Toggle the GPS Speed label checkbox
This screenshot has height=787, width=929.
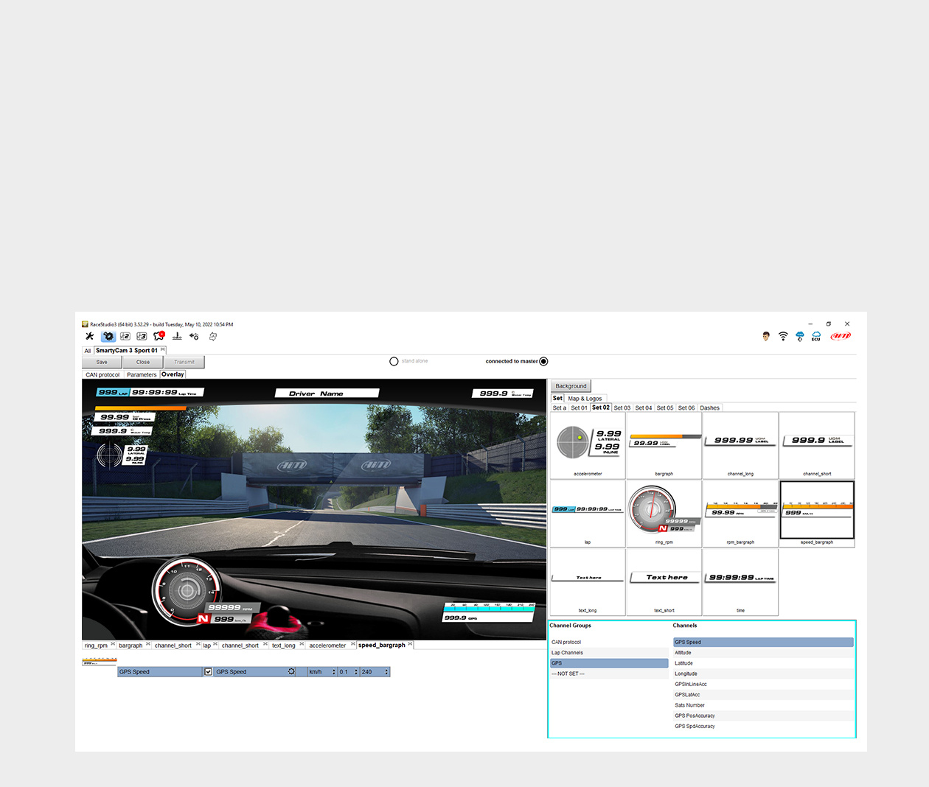pos(208,671)
